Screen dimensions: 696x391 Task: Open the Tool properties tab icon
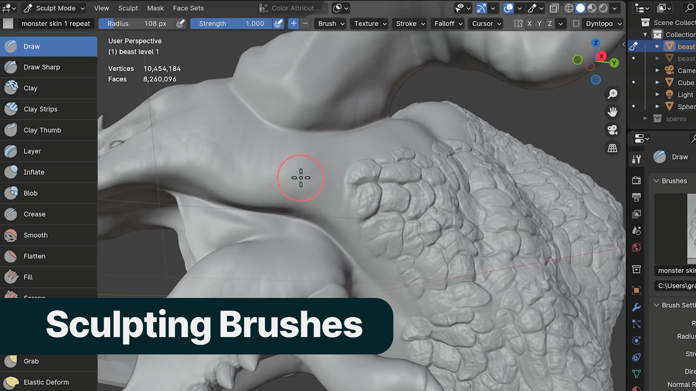637,159
